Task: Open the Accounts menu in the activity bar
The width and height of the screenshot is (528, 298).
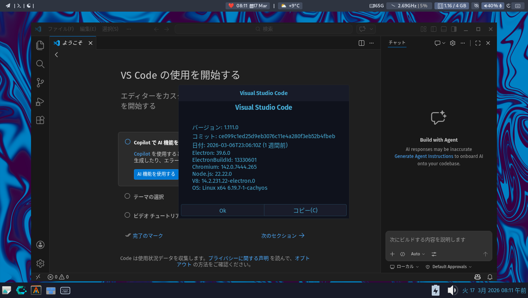Action: [x=40, y=245]
